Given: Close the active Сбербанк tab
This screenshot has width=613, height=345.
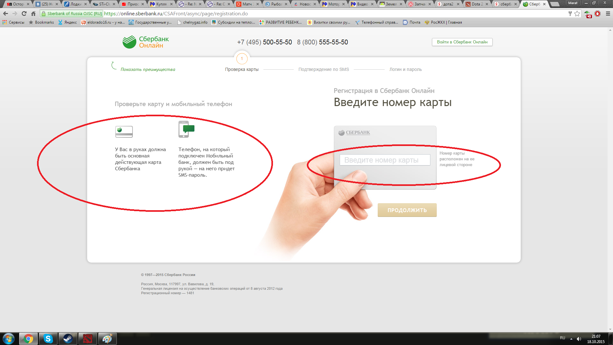Looking at the screenshot, I should (544, 4).
